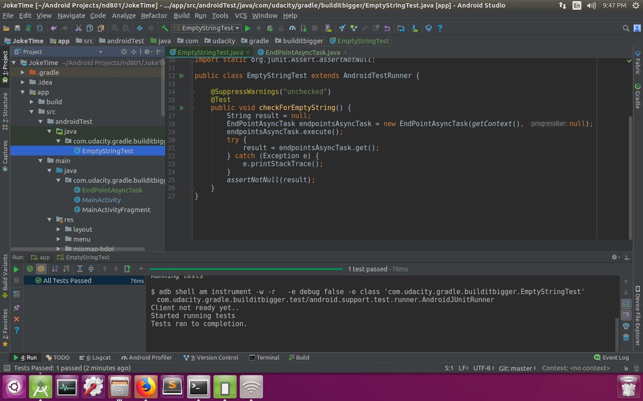Click the Undo purple arrow icon

point(54,28)
